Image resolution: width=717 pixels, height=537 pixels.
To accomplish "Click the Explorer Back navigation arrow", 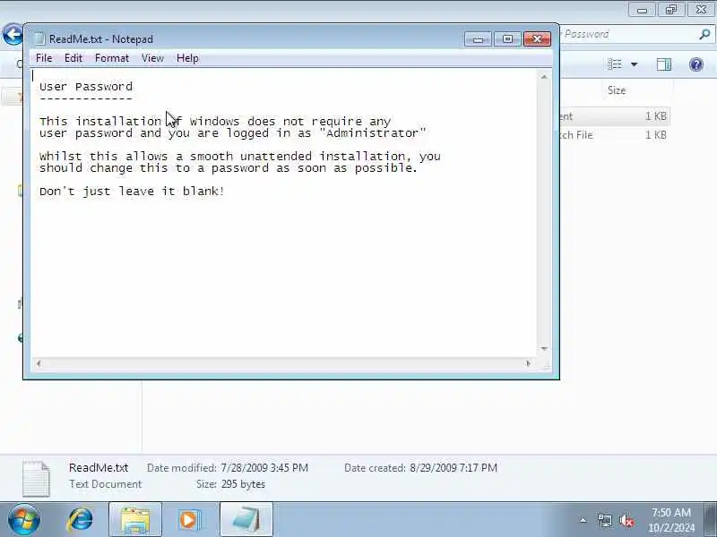I will (x=13, y=35).
